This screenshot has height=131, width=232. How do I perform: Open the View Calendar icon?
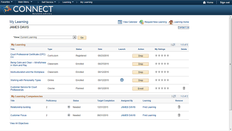tap(120, 22)
